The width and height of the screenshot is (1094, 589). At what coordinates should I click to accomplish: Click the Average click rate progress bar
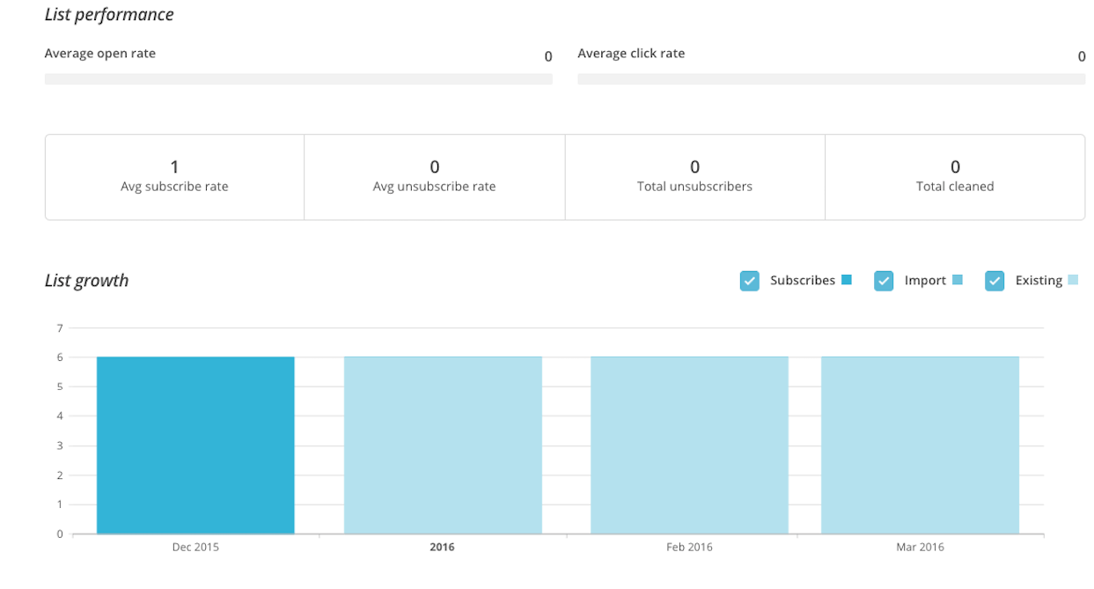(831, 79)
